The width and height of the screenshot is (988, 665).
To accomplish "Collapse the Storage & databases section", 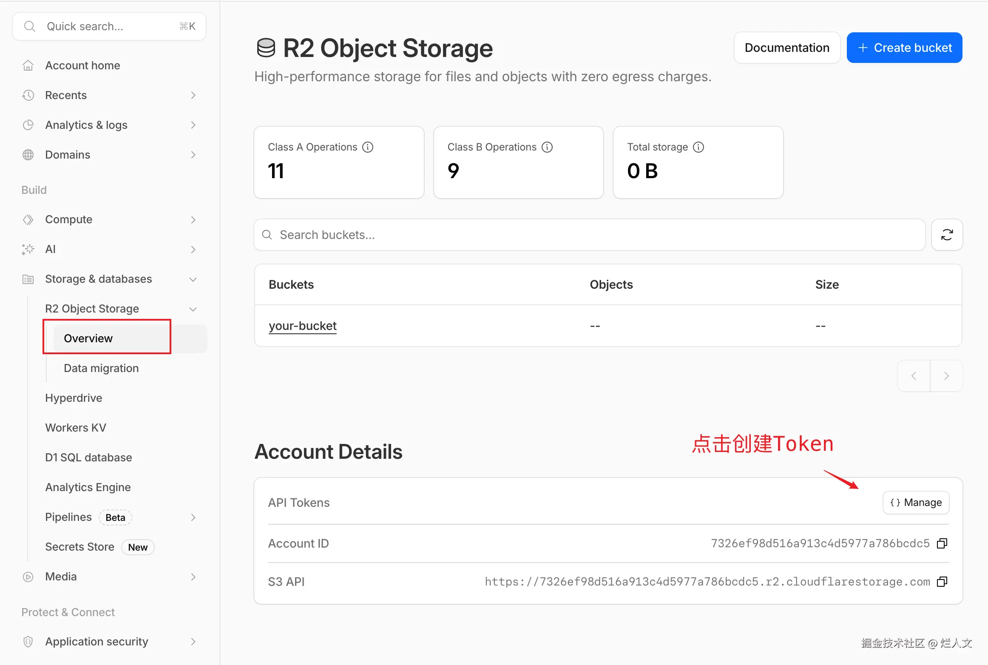I will pyautogui.click(x=193, y=279).
